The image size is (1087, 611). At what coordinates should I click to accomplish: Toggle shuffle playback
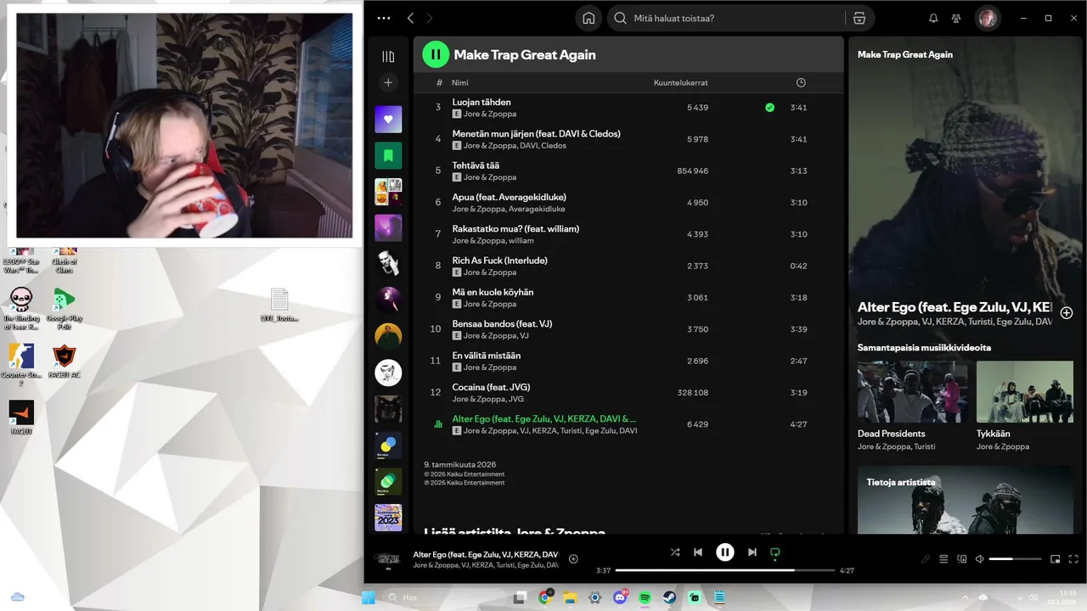[x=674, y=552]
